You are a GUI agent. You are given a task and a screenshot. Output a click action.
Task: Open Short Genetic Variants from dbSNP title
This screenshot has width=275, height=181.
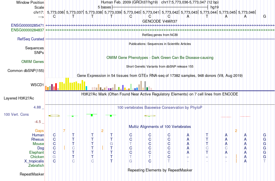pyautogui.click(x=160, y=66)
